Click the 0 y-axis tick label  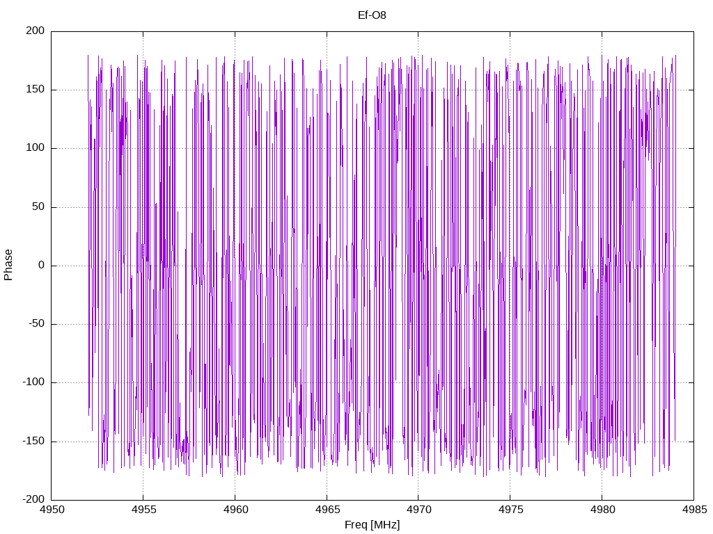pyautogui.click(x=42, y=265)
